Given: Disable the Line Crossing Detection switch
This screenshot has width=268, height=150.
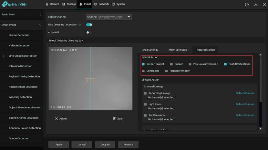Looking at the screenshot, I should pyautogui.click(x=89, y=25).
